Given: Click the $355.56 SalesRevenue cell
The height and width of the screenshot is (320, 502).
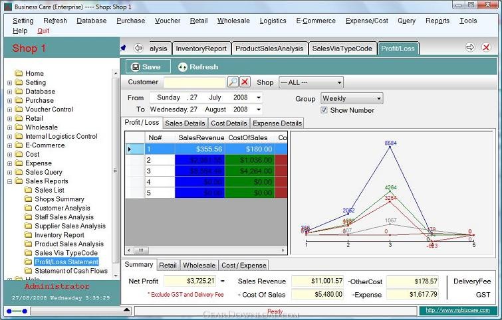Looking at the screenshot, I should (199, 149).
